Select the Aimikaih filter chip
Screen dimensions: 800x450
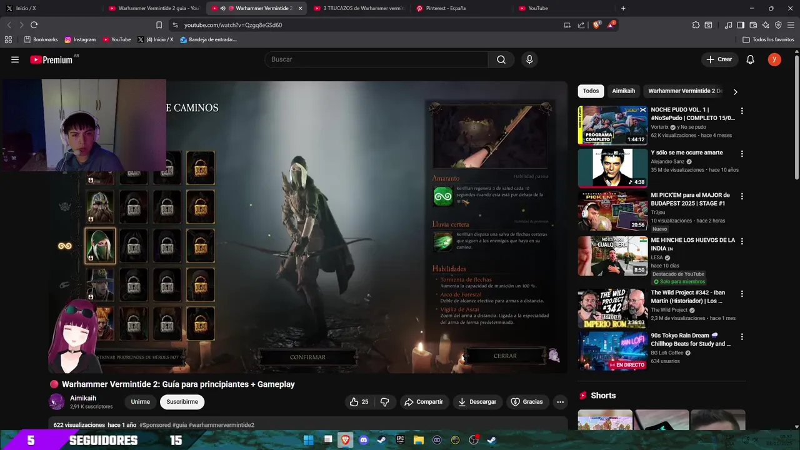623,91
